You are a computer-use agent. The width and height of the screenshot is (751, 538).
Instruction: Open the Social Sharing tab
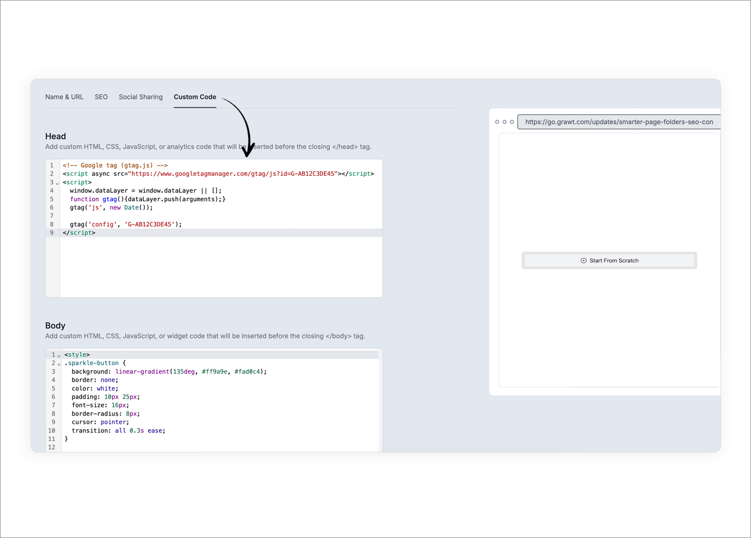140,97
